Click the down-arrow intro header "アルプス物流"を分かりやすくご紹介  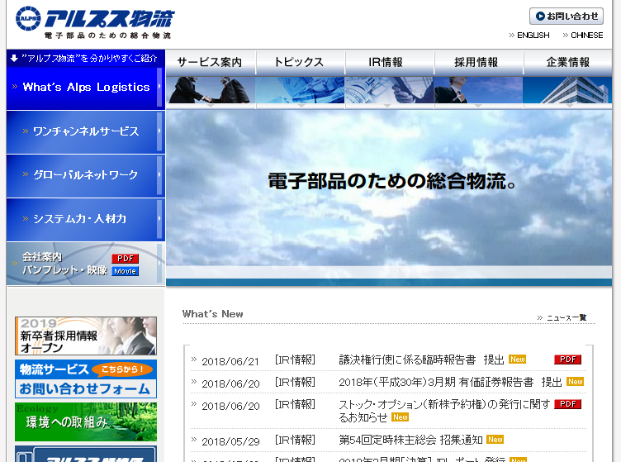86,58
